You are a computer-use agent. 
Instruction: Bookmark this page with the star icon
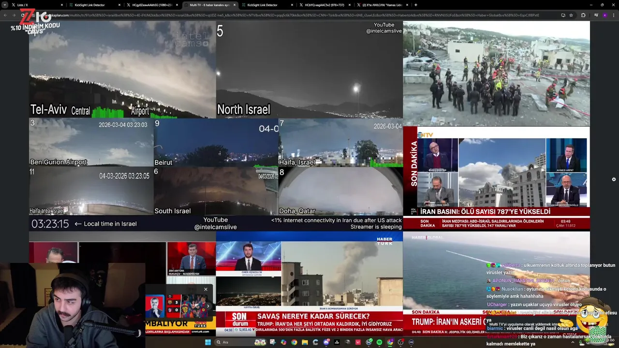[x=571, y=15]
